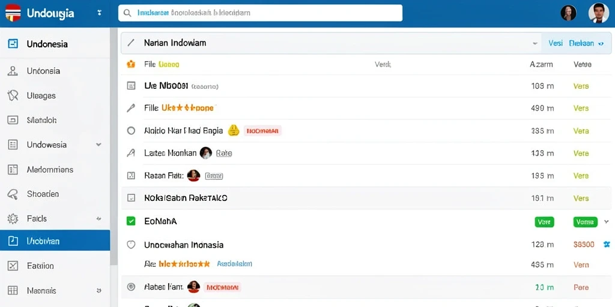Open the avatar in the Raaan Fiati row
The image size is (615, 307).
(x=194, y=176)
